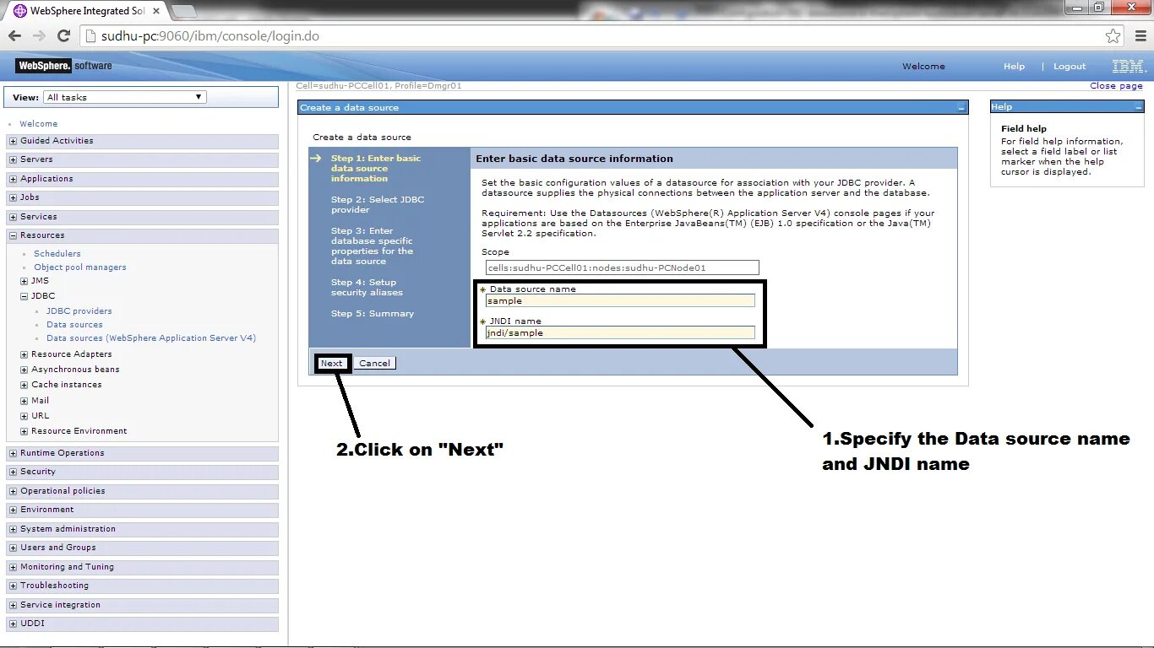1154x648 pixels.
Task: Click Help in the top banner
Action: click(1015, 67)
